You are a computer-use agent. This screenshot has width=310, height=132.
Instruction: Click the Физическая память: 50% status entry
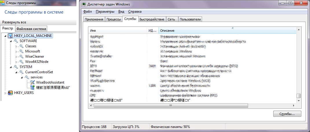[x=170, y=127]
